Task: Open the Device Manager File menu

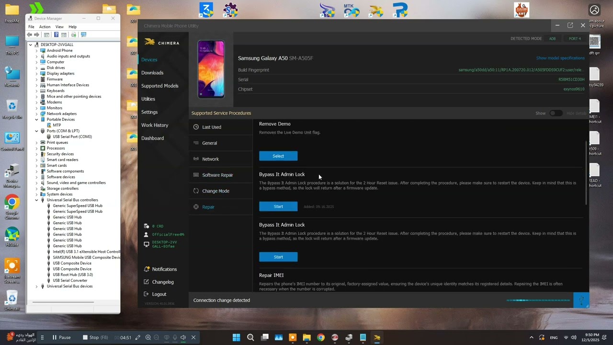Action: tap(31, 27)
